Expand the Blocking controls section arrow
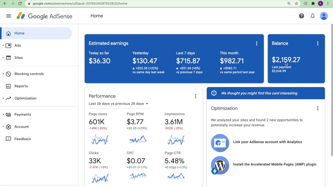 [x=3, y=74]
